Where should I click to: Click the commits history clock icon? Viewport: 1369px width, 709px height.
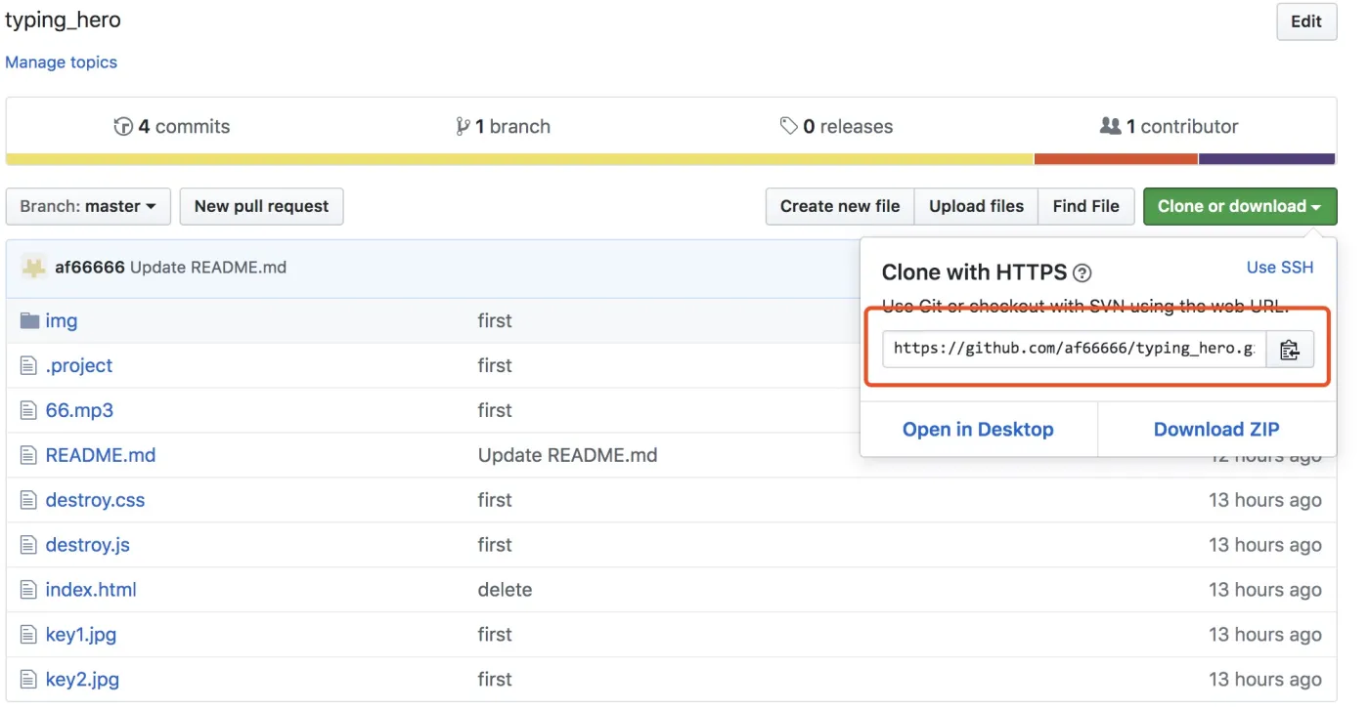(x=123, y=127)
